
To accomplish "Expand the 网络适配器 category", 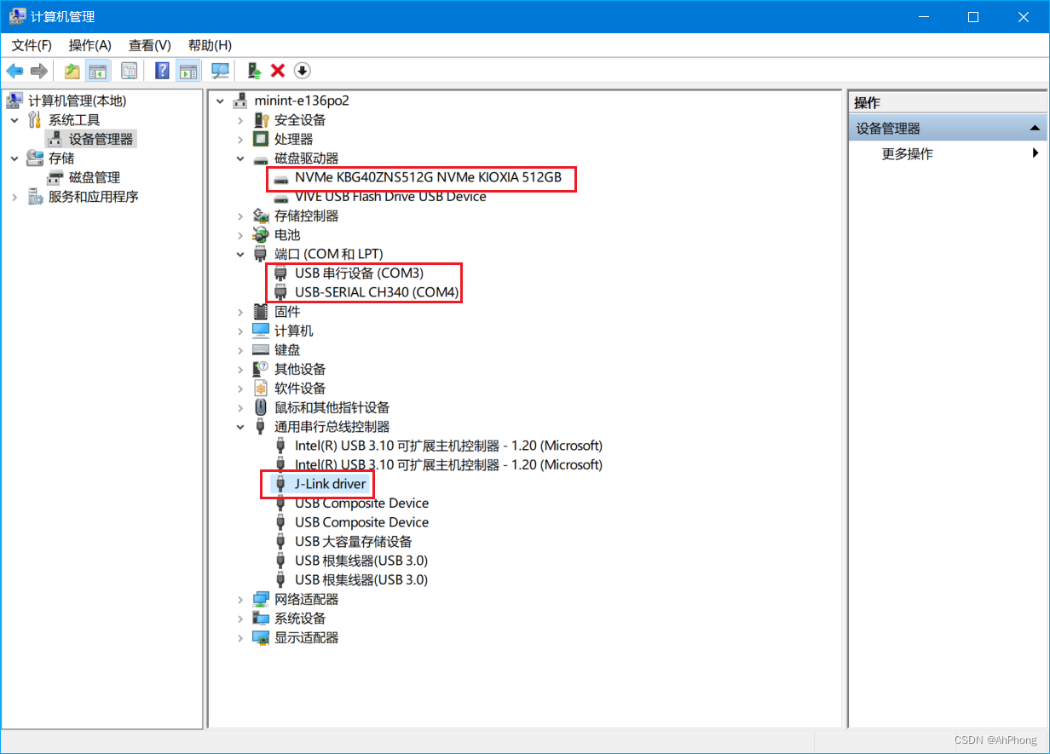I will click(241, 600).
